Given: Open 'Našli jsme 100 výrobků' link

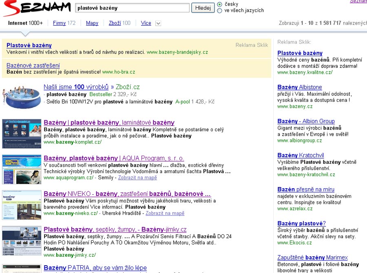Looking at the screenshot, I should (x=76, y=87).
